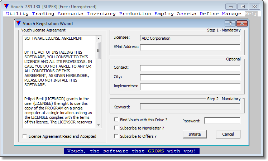Open the Production menu
268x161 pixels.
coord(135,14)
